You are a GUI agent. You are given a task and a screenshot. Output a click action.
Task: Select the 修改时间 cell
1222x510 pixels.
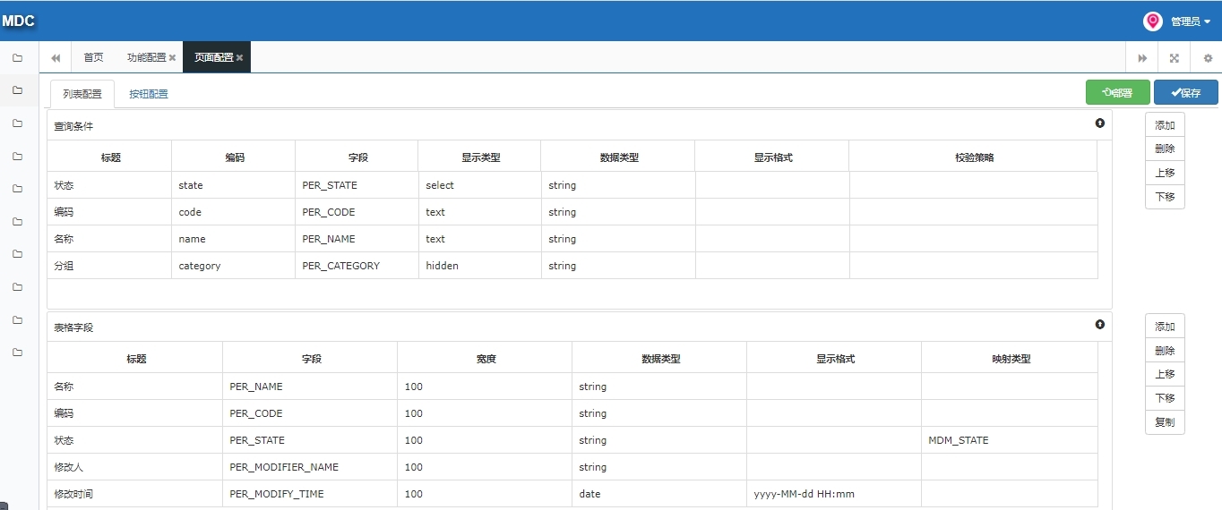click(134, 494)
